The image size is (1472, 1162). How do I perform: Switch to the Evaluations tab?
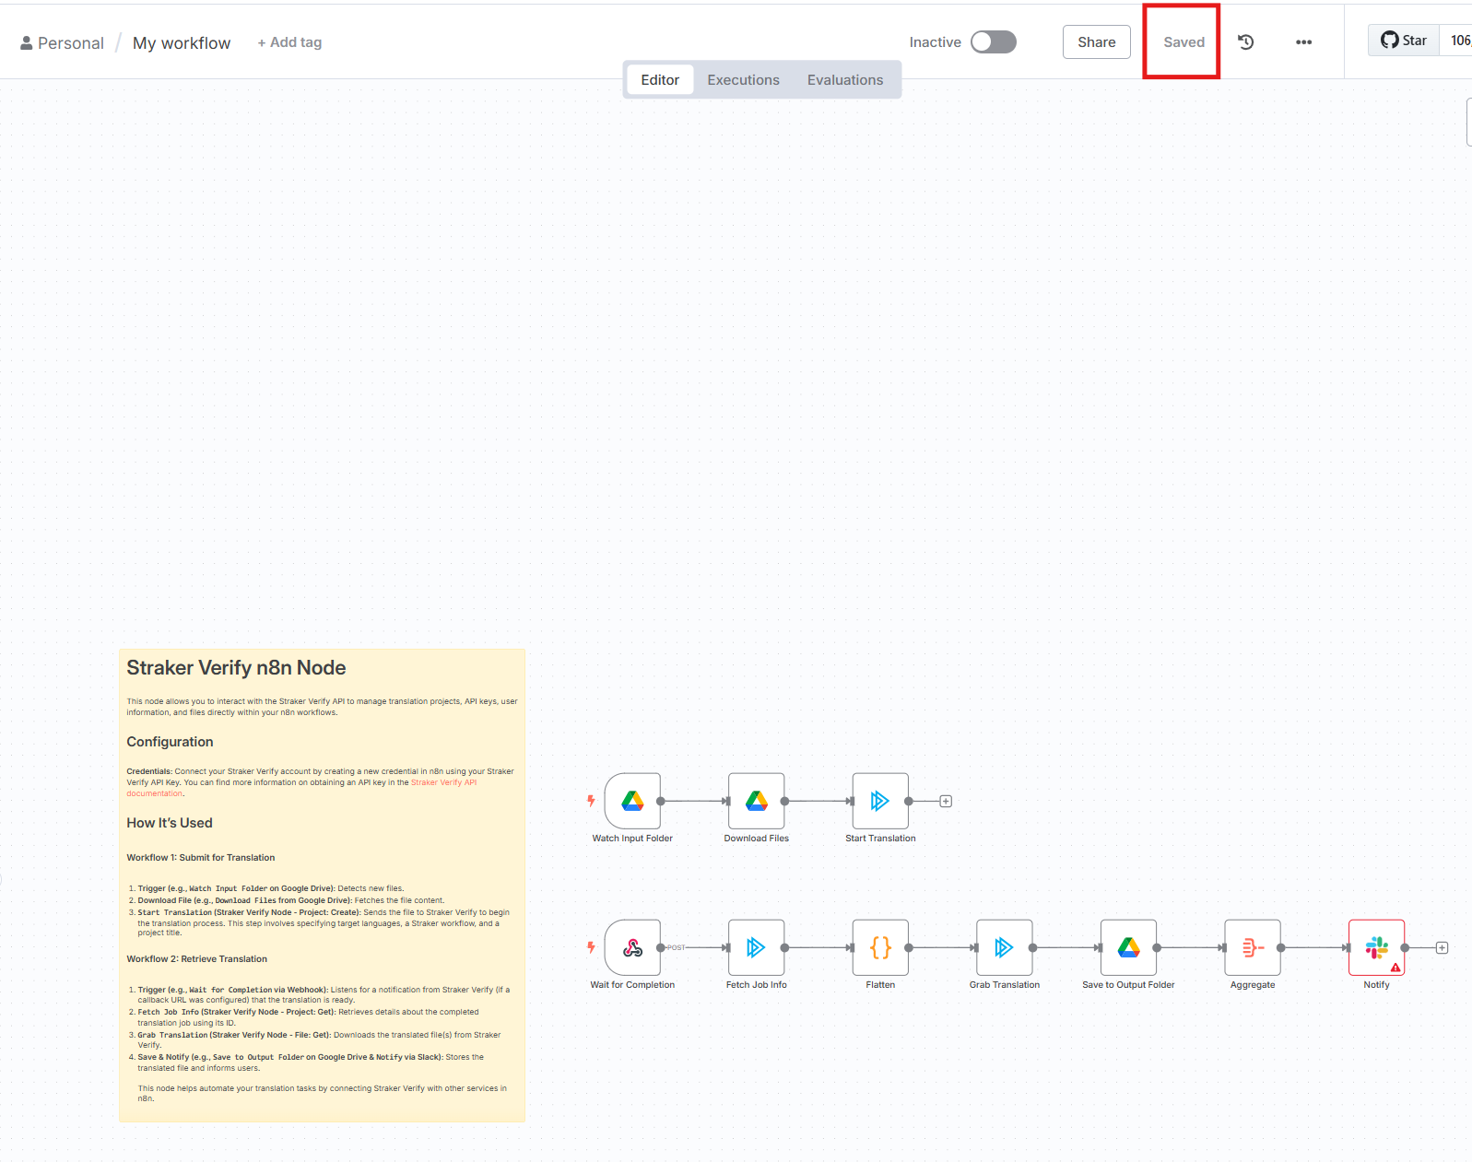[845, 80]
